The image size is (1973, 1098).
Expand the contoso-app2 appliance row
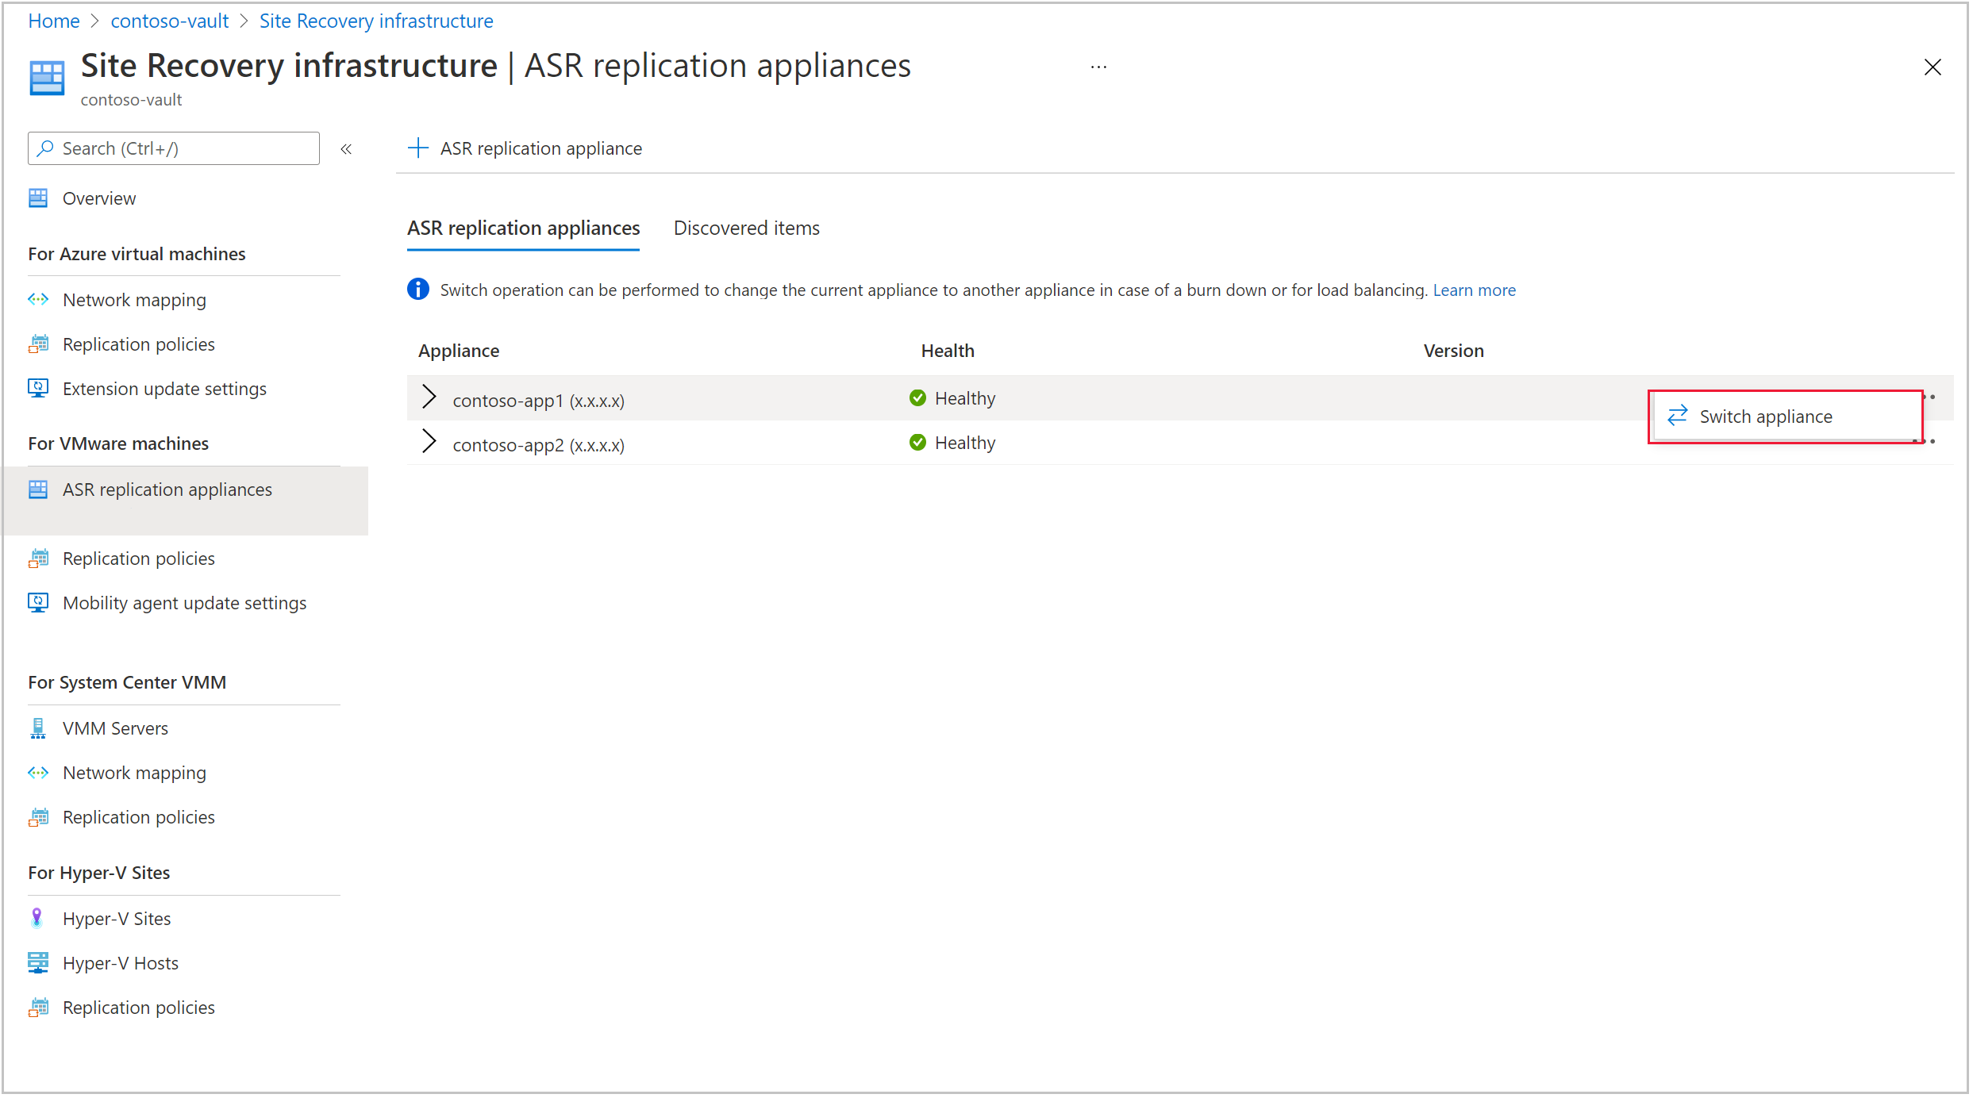[x=430, y=442]
